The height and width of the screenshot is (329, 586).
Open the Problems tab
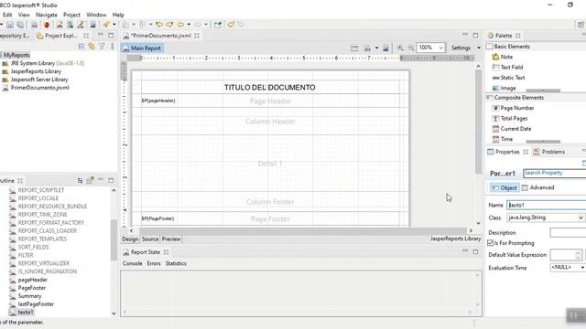[549, 152]
